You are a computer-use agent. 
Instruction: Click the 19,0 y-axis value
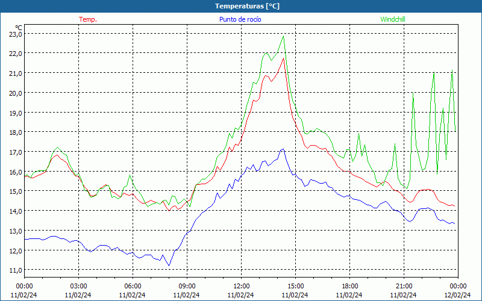[x=16, y=113]
